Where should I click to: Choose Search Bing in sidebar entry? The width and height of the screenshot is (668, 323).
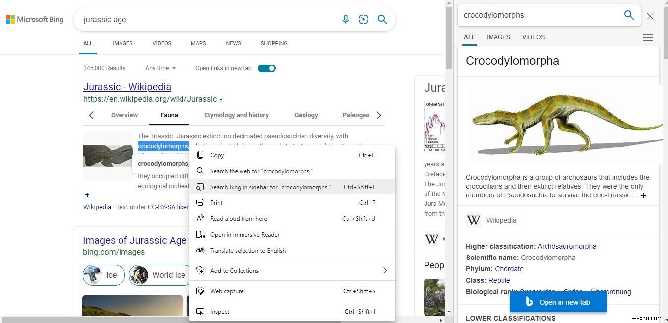coord(293,187)
